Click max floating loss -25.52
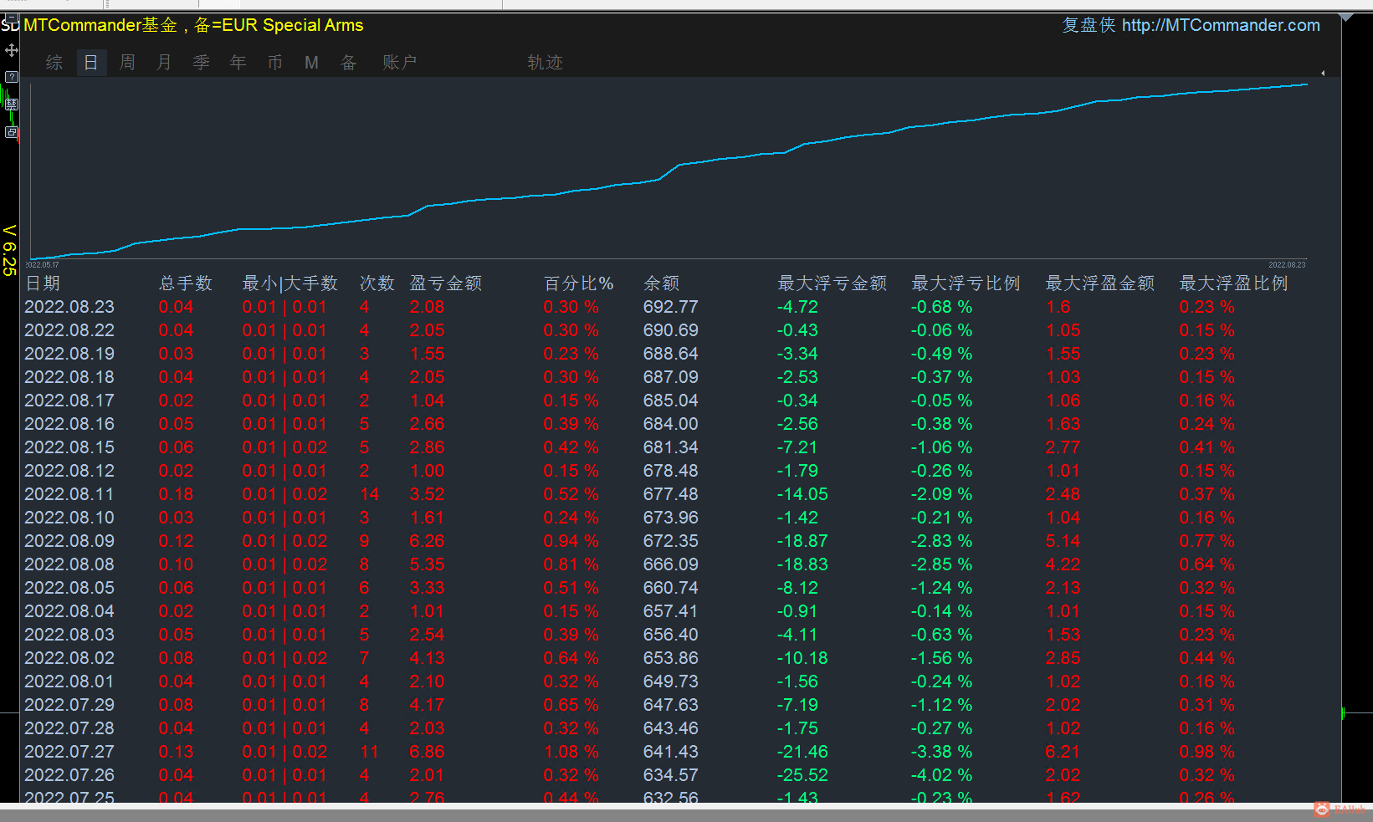 click(802, 775)
